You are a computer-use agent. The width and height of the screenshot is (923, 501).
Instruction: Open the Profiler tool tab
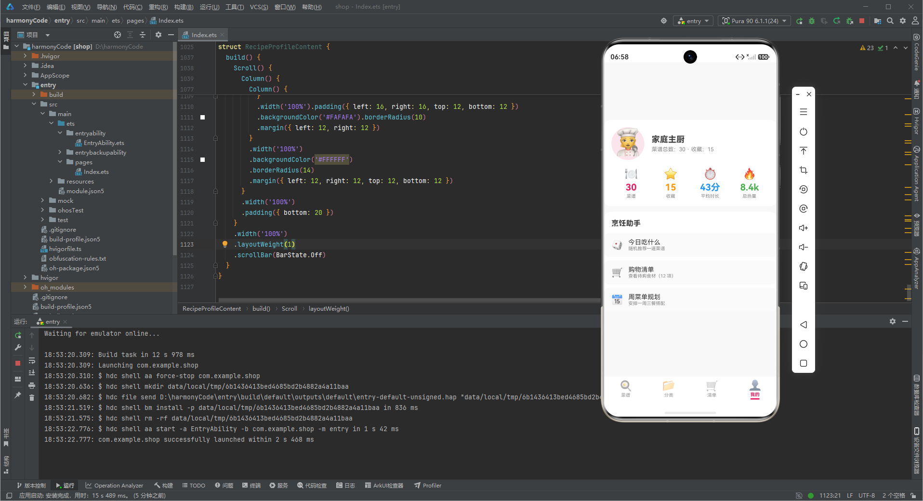coord(428,485)
